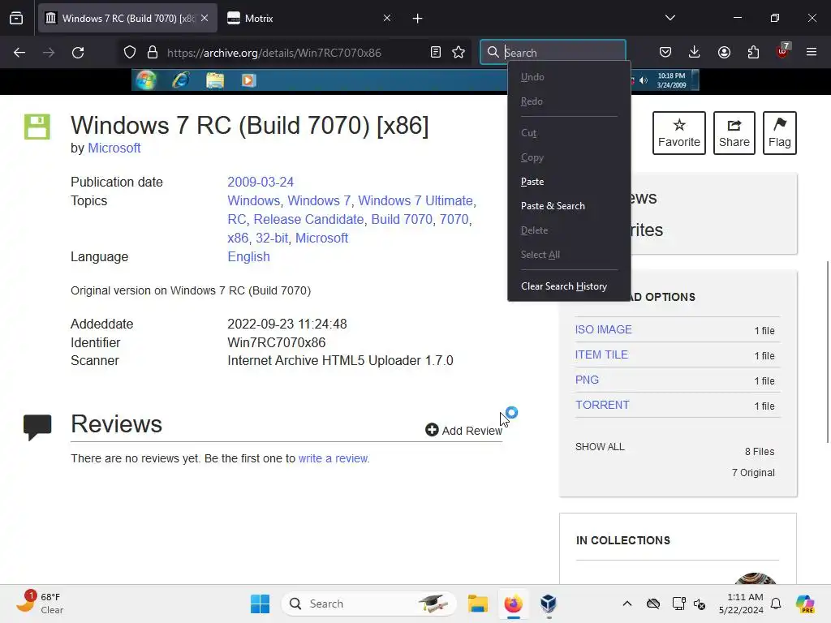Viewport: 831px width, 623px height.
Task: List all tabs with dropdown arrow
Action: (x=670, y=18)
